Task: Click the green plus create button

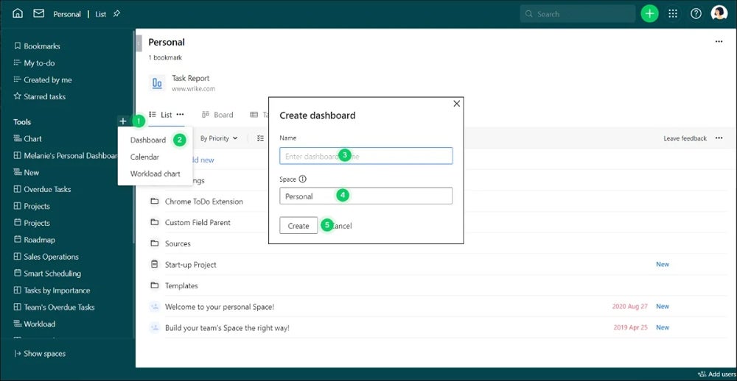Action: [x=649, y=13]
